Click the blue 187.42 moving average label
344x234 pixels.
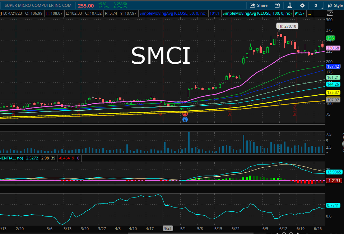[x=333, y=66]
